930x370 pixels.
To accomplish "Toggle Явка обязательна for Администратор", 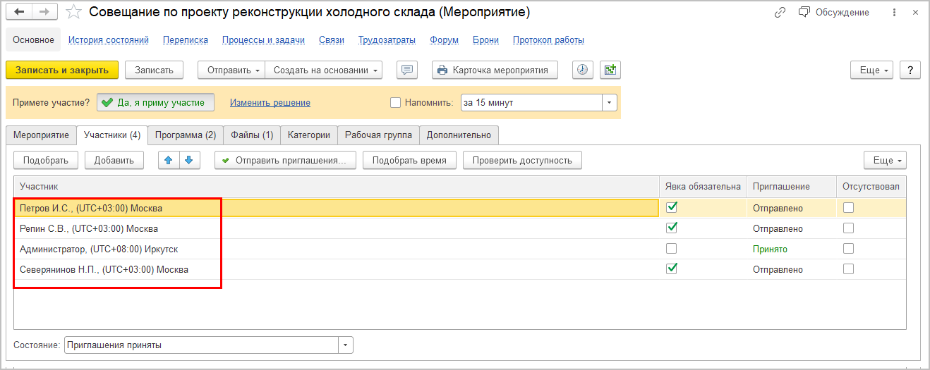I will (x=672, y=249).
